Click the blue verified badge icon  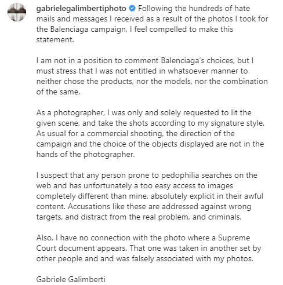point(132,8)
